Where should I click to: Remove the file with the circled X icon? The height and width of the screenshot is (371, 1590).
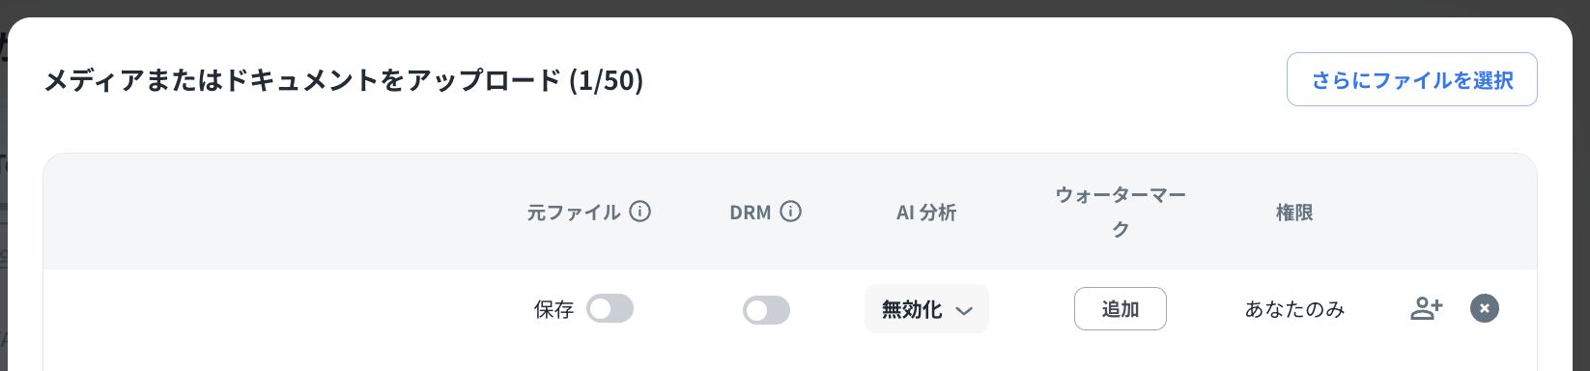(1485, 308)
